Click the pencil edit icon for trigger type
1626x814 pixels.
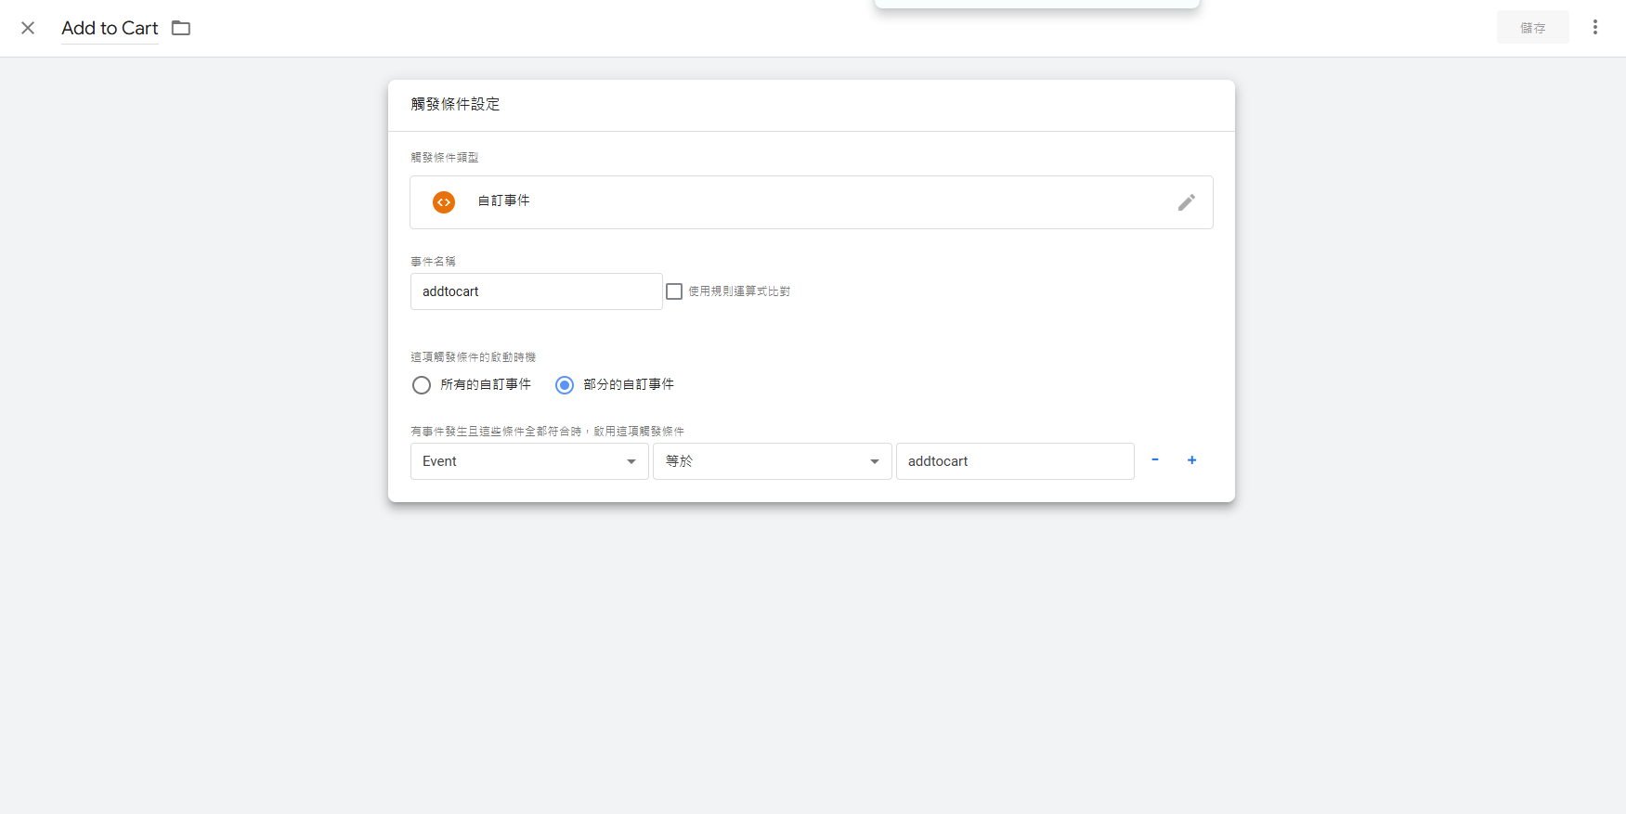[1186, 202]
